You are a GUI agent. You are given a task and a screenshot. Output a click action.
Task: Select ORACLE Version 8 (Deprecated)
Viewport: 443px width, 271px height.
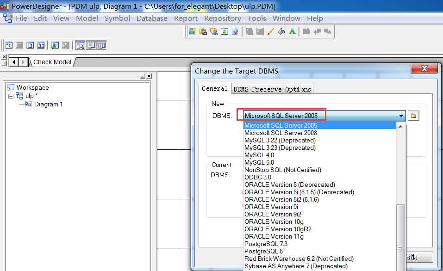[x=319, y=185]
